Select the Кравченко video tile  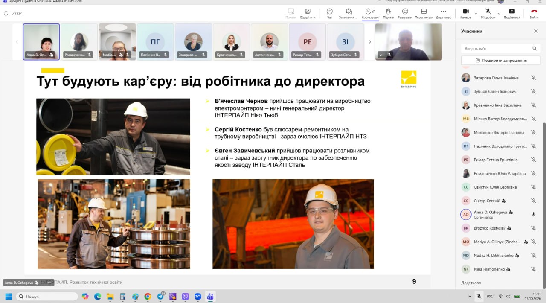(x=231, y=41)
